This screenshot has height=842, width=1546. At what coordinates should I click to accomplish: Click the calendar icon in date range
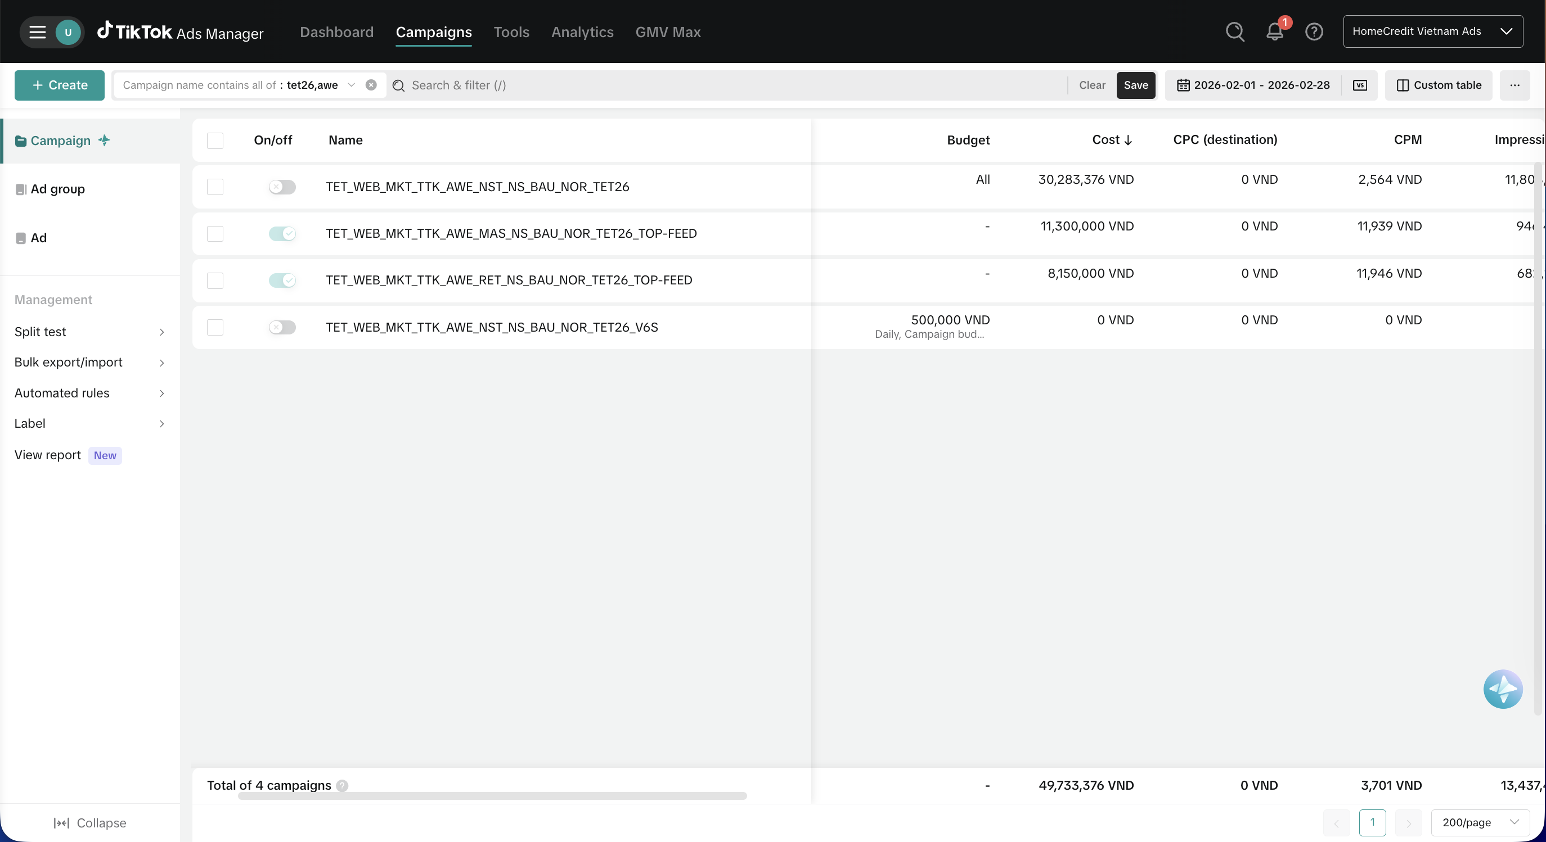point(1183,85)
